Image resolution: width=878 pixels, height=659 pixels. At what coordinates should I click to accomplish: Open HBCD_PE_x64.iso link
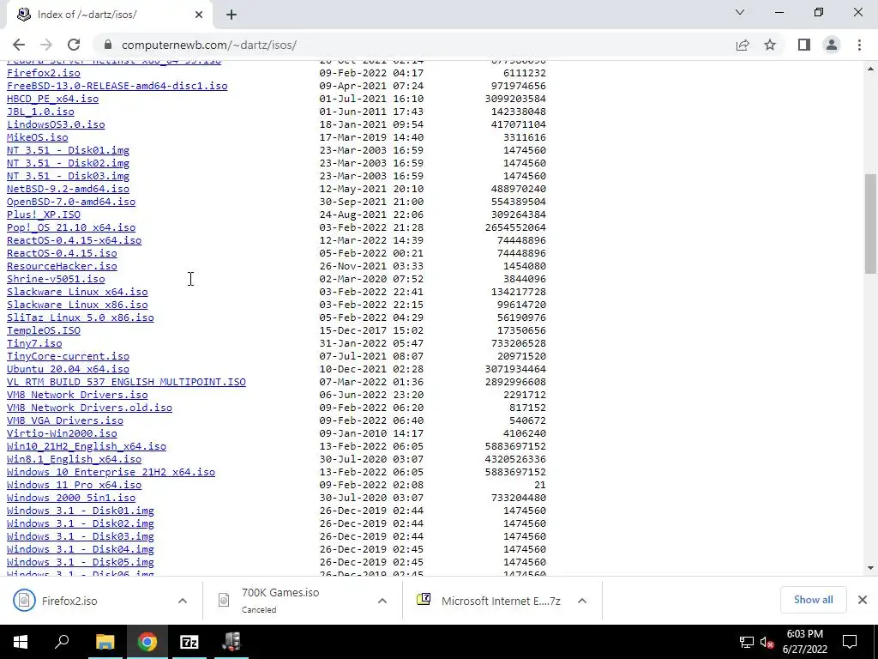52,99
